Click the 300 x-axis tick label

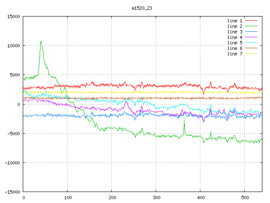tap(156, 198)
